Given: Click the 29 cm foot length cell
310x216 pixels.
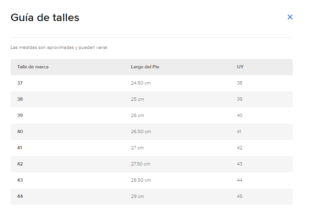Looking at the screenshot, I should pyautogui.click(x=138, y=197).
